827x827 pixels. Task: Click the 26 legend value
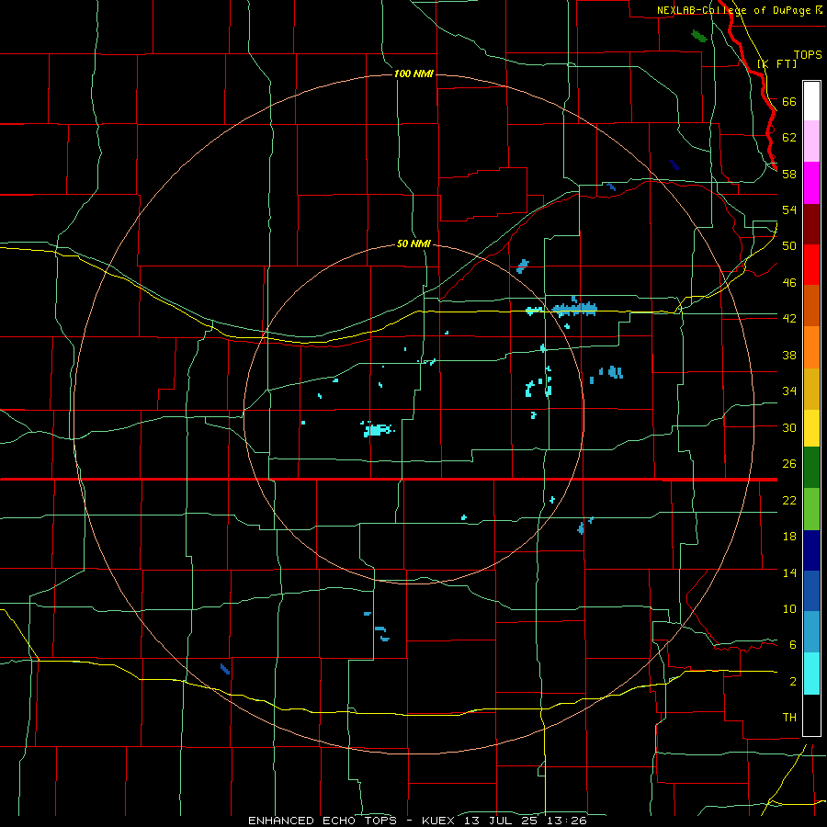coord(789,464)
